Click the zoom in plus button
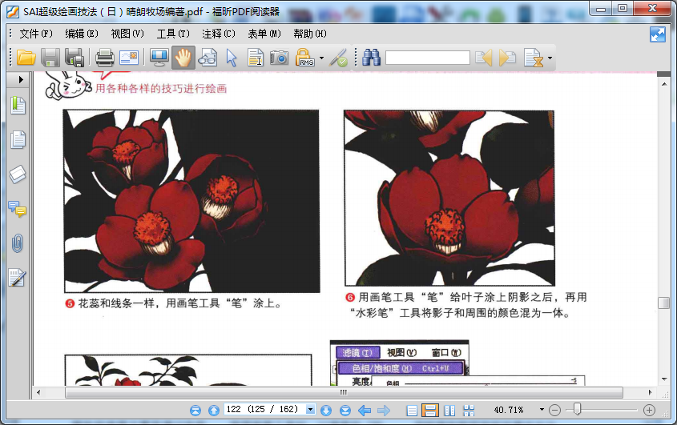Image resolution: width=677 pixels, height=425 pixels. pos(649,411)
